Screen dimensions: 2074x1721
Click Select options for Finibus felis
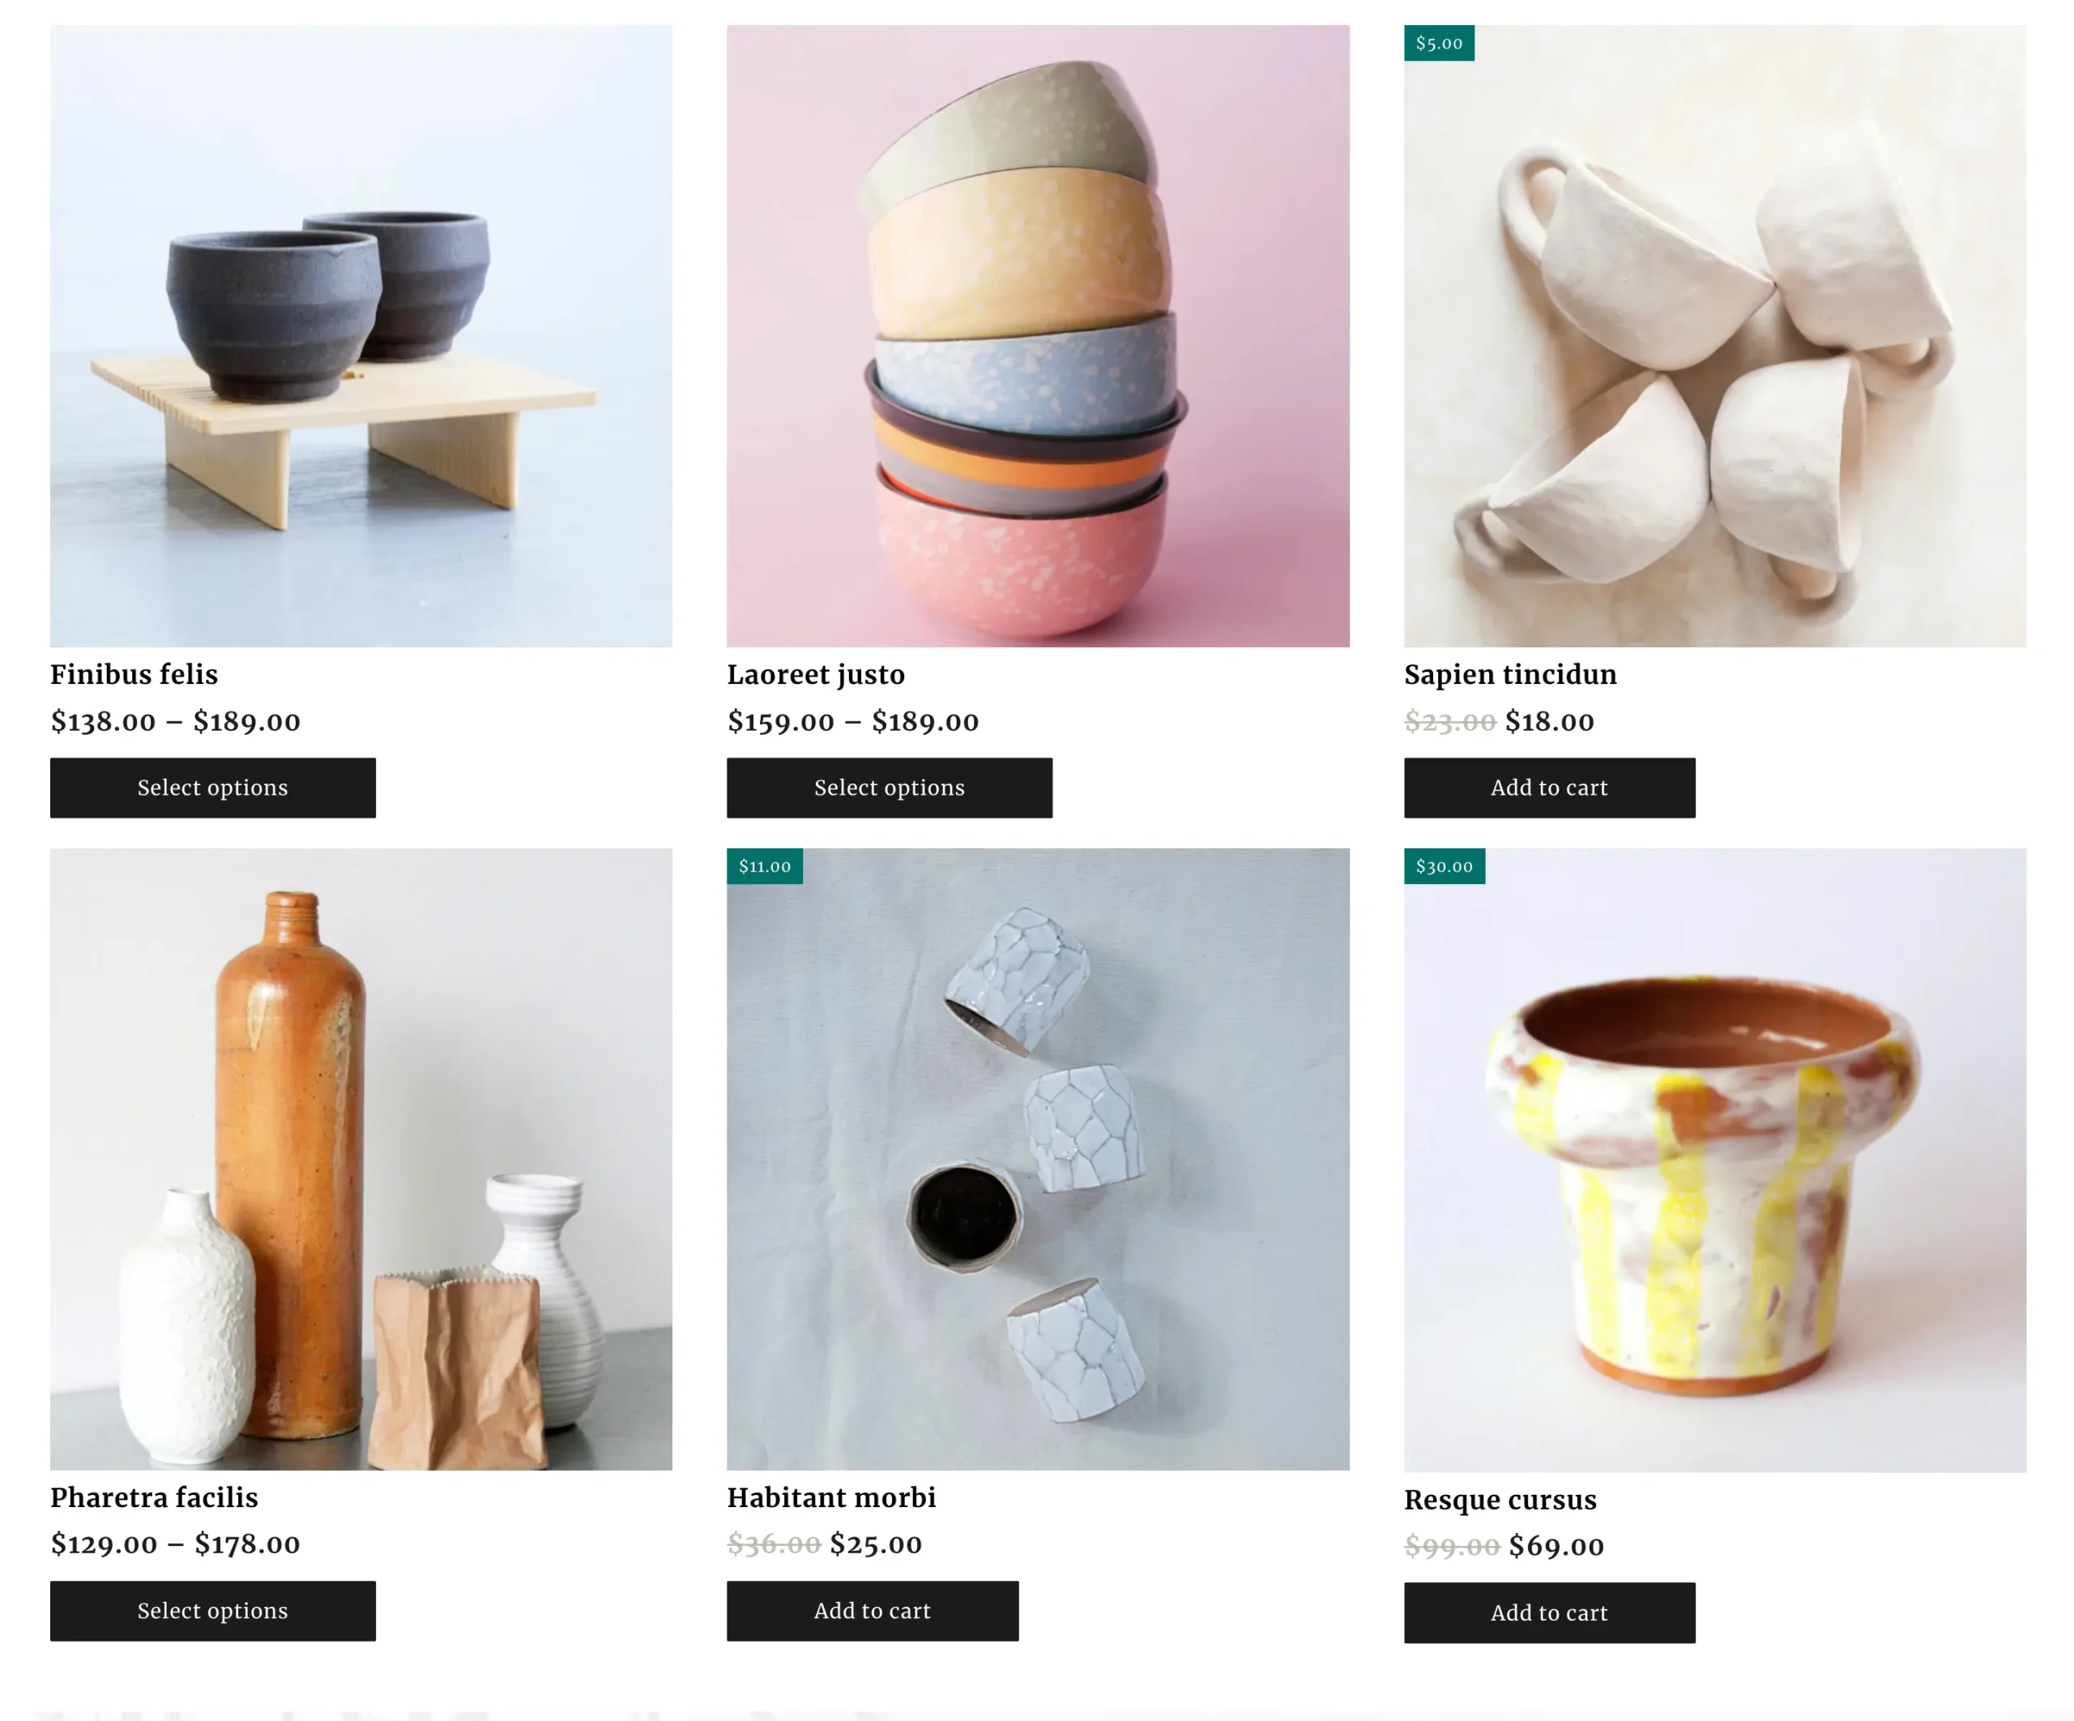(x=212, y=788)
